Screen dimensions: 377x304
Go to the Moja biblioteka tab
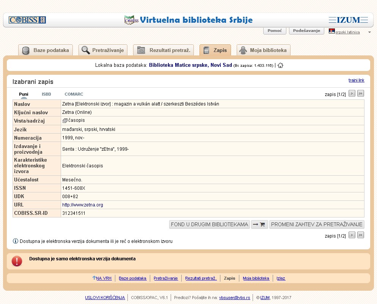[x=264, y=50]
